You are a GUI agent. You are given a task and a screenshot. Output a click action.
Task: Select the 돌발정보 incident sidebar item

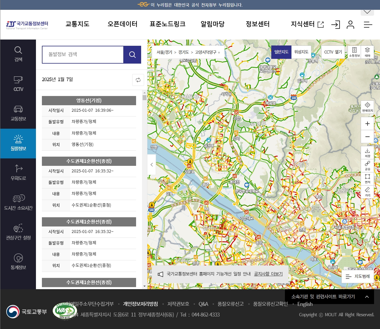click(x=18, y=144)
